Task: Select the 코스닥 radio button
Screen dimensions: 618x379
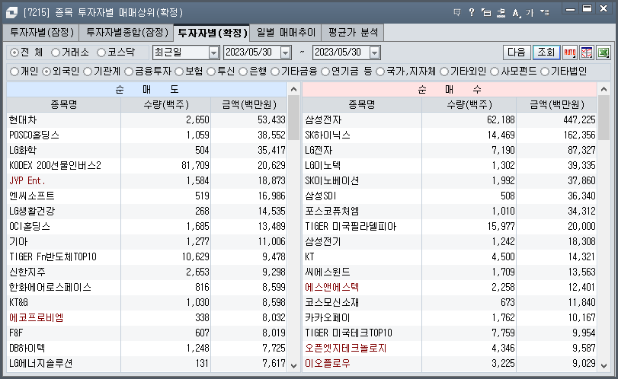Action: click(x=101, y=53)
